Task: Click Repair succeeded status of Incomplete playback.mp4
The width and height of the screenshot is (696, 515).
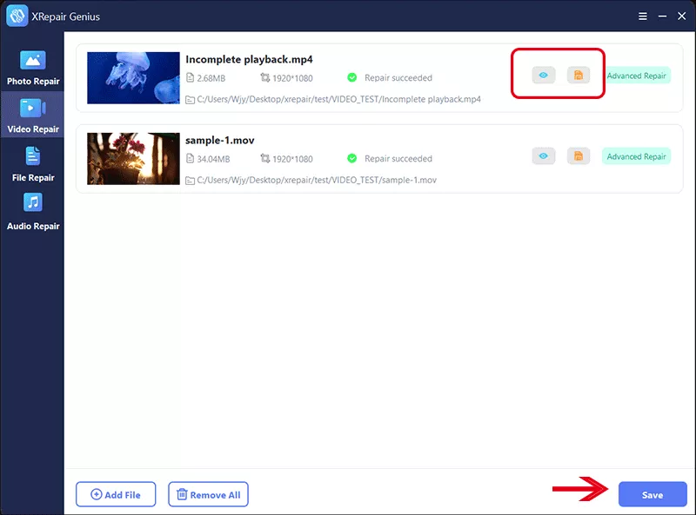Action: (x=398, y=78)
